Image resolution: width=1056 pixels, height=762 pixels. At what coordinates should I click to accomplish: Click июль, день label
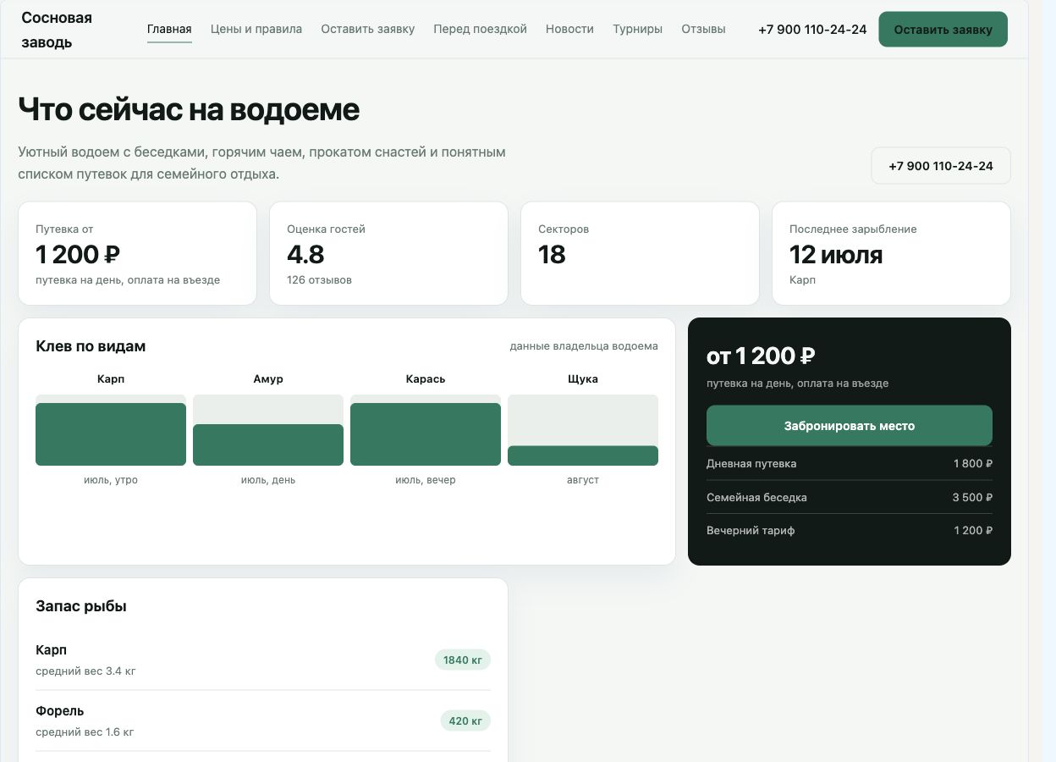click(268, 480)
